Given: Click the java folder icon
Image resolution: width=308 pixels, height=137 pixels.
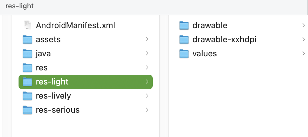Looking at the screenshot, I should pyautogui.click(x=28, y=53).
